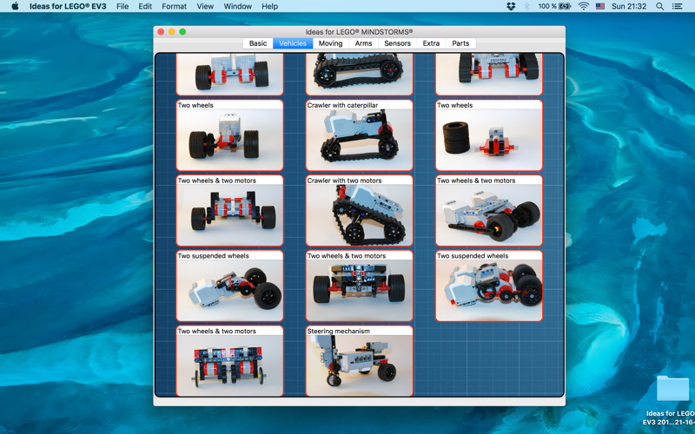Select the Arms tab
Viewport: 695px width, 434px height.
363,43
